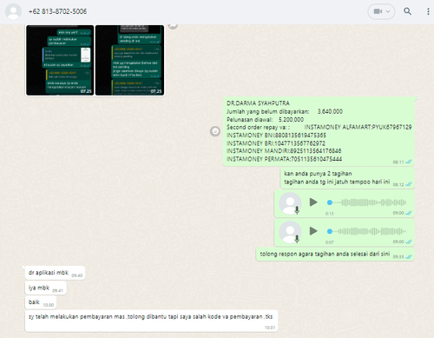
Task: Open the right chat screenshot thumbnail
Action: (x=129, y=60)
